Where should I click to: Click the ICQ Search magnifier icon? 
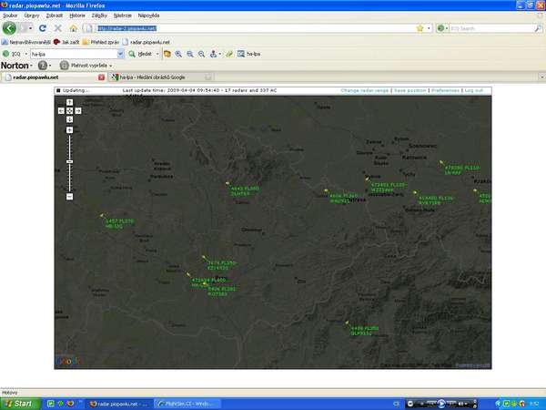[x=539, y=28]
